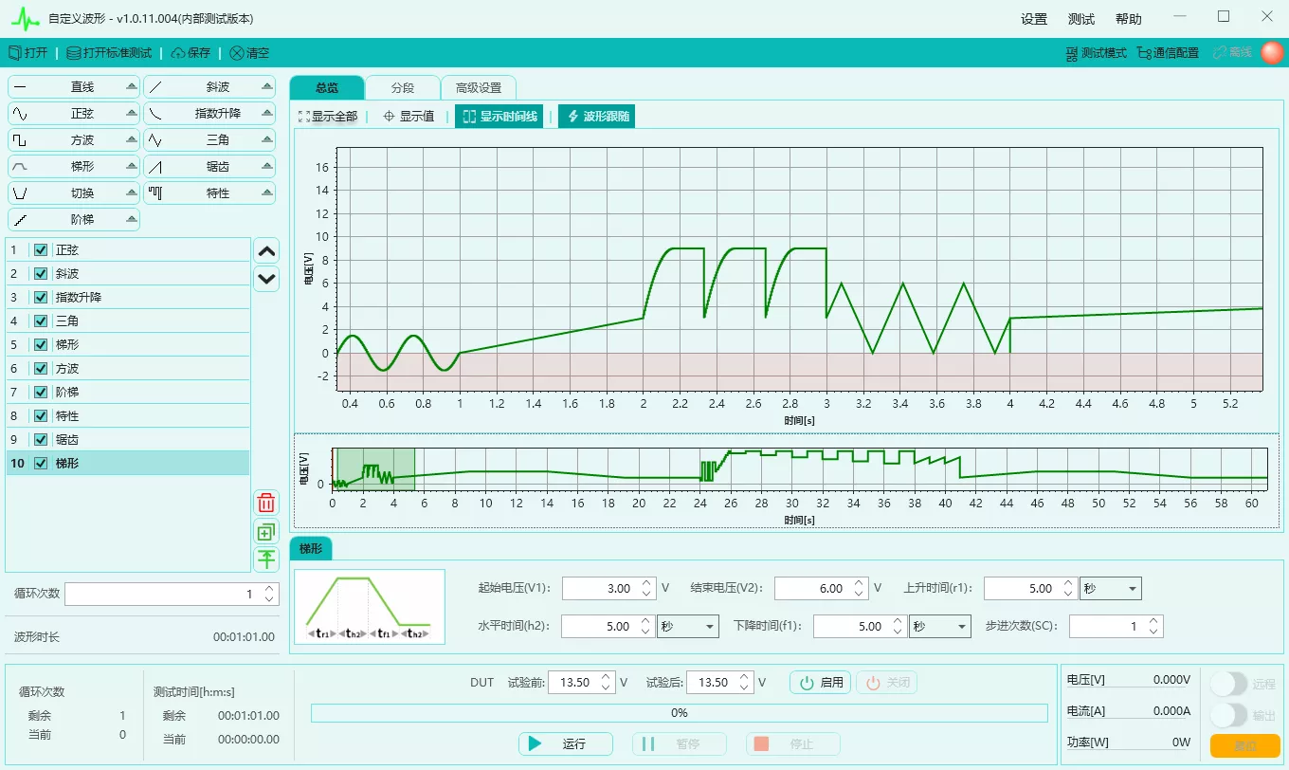Click the 清空 clear icon
Image resolution: width=1289 pixels, height=770 pixels.
[x=237, y=53]
